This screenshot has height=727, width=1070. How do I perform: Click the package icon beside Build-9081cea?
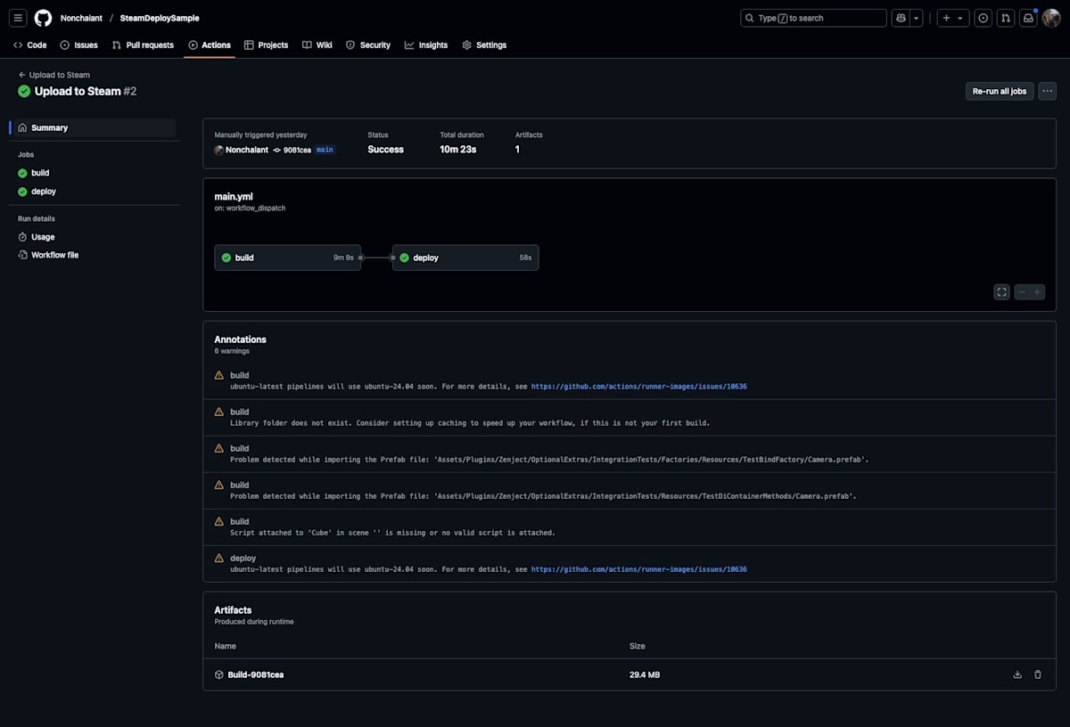coord(219,674)
